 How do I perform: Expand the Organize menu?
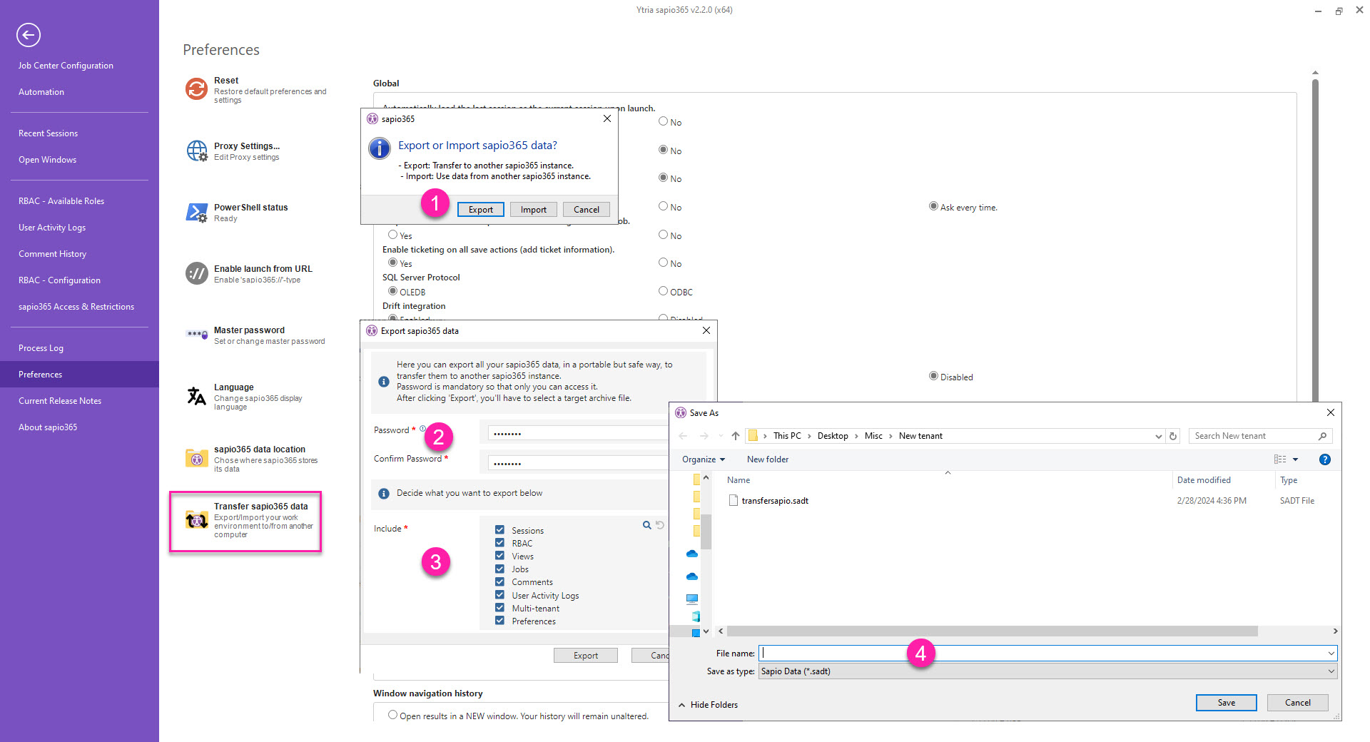click(x=703, y=459)
